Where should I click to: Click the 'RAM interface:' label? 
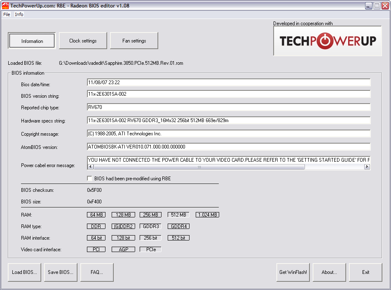(x=36, y=238)
